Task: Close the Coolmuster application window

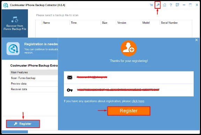Action: pos(197,5)
